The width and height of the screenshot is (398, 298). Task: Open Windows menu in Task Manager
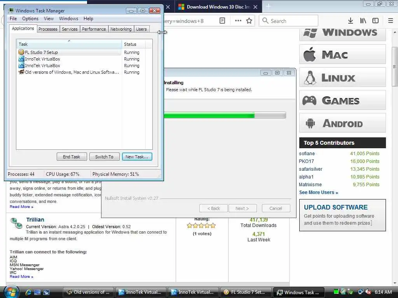click(68, 19)
